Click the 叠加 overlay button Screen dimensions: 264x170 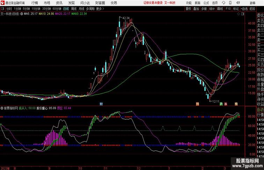pyautogui.click(x=196, y=9)
